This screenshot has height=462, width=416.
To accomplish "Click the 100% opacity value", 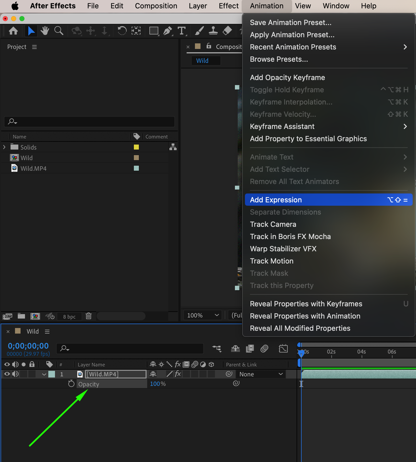I will [155, 384].
